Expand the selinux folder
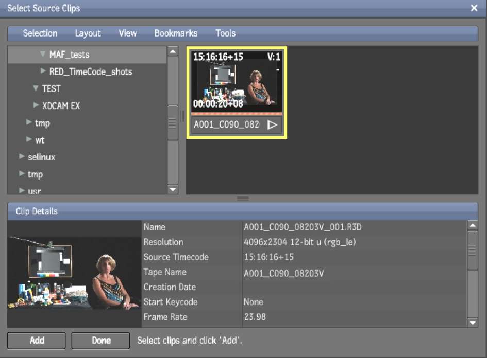Screen dimensions: 487x358 tap(22, 157)
